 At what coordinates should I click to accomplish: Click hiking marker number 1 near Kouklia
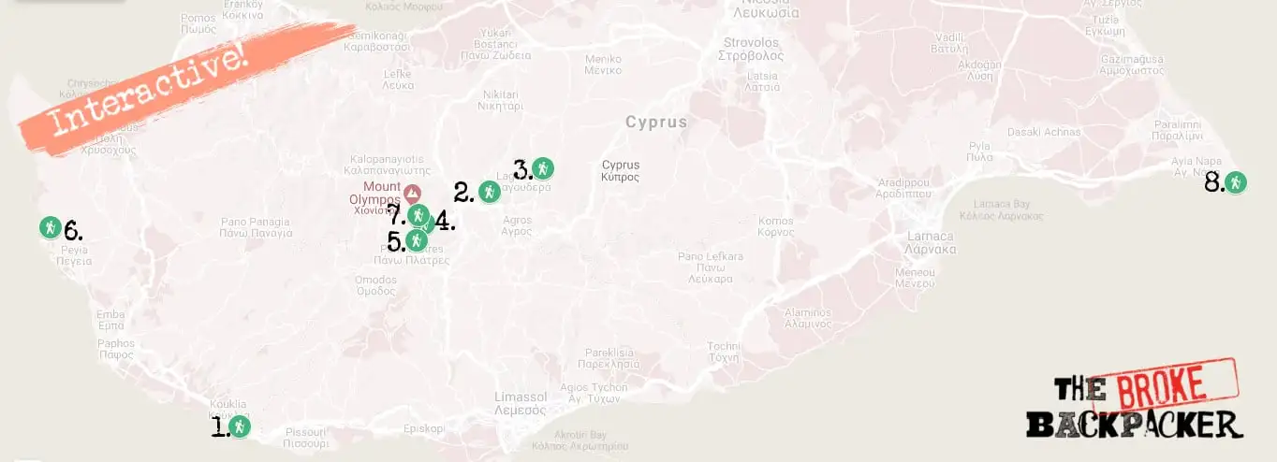point(240,426)
